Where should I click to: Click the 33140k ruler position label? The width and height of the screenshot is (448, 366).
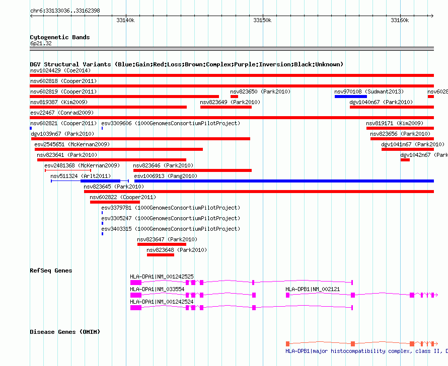(125, 20)
